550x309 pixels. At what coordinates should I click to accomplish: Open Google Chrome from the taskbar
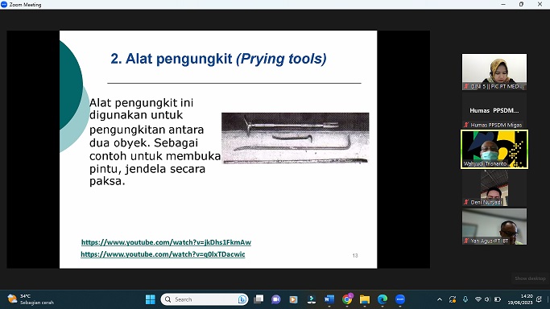click(x=347, y=299)
